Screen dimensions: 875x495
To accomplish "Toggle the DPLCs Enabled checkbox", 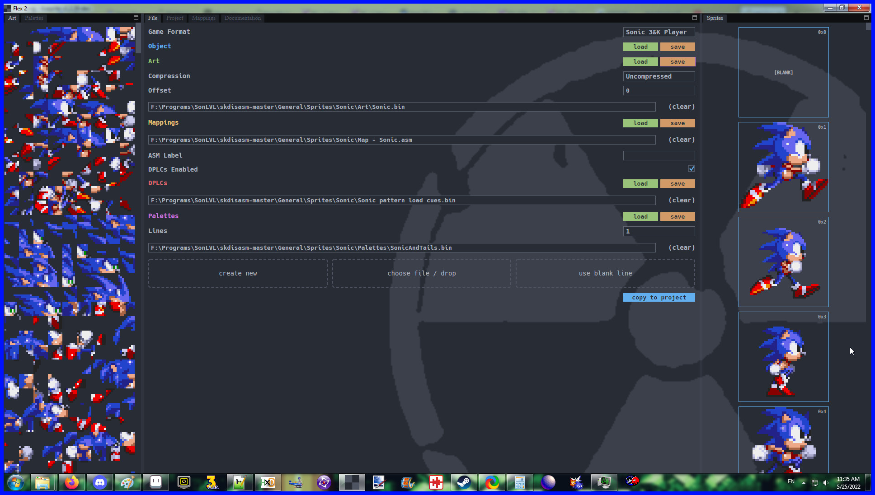I will point(692,168).
